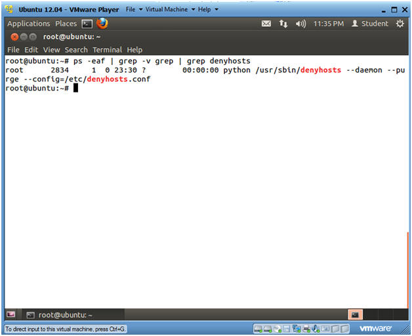Click 'To direct input' status message
The height and width of the screenshot is (336, 412).
pyautogui.click(x=66, y=329)
